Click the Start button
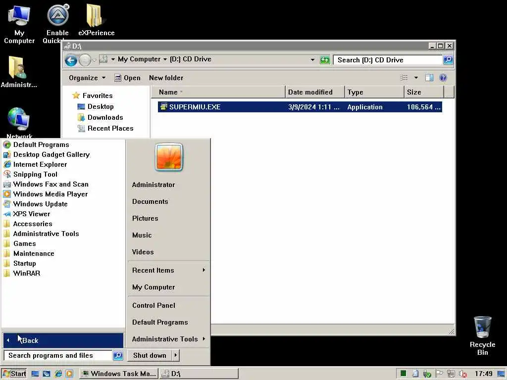This screenshot has height=380, width=507. [x=14, y=374]
